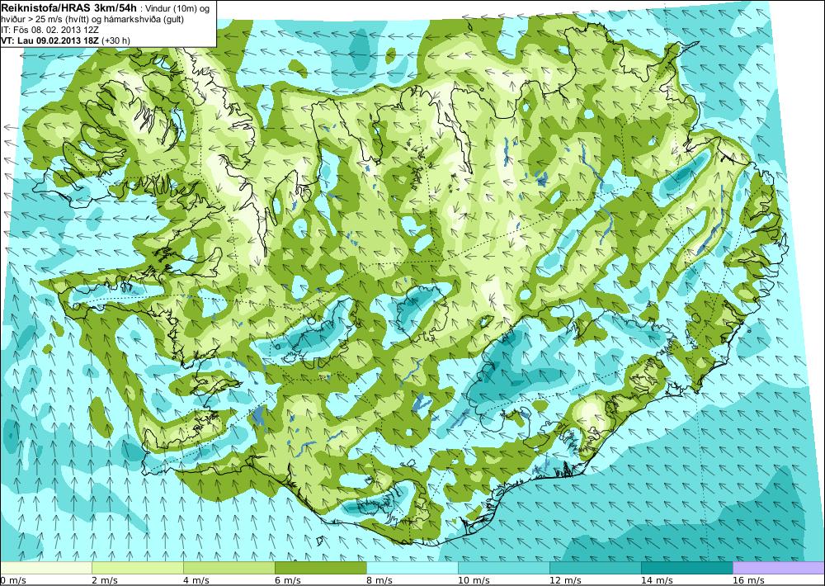Viewport: 825px width, 586px height.
Task: Click the purple swatch above 16 m/s
Action: 779,568
